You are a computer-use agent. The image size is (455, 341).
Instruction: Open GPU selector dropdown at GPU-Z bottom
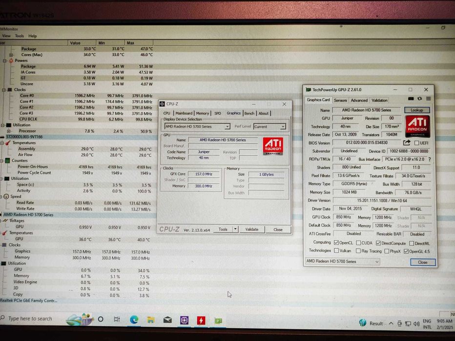click(x=342, y=261)
